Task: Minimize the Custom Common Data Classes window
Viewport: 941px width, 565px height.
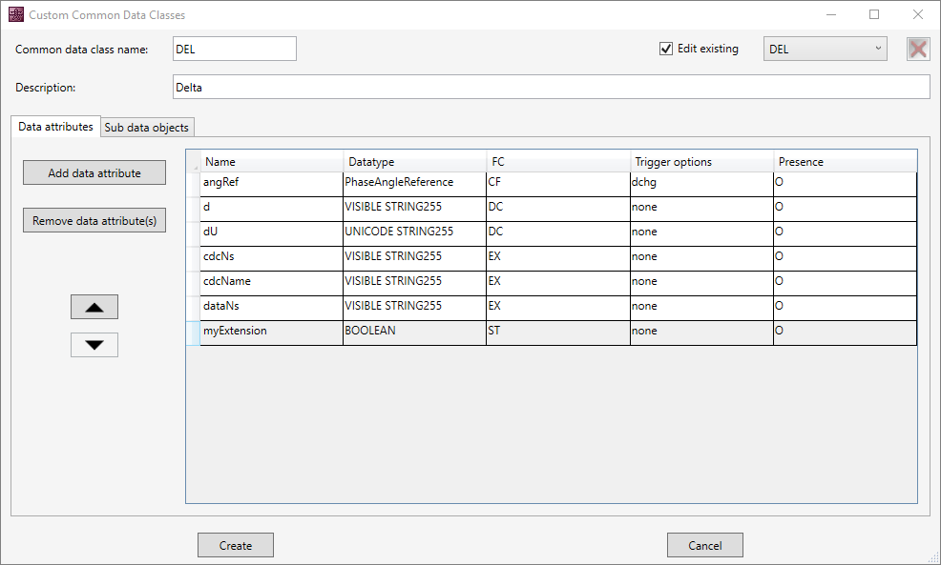Action: tap(831, 14)
